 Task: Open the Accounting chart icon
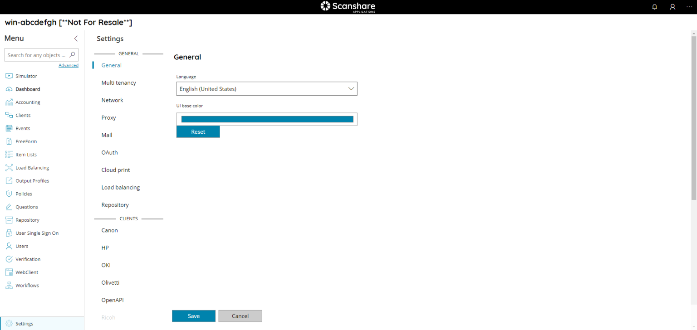(x=9, y=102)
